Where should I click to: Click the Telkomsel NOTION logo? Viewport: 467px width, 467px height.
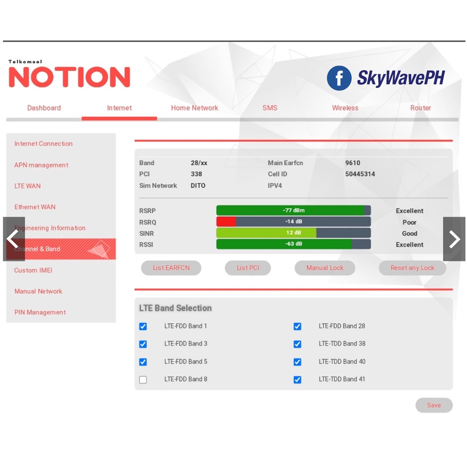pos(69,75)
